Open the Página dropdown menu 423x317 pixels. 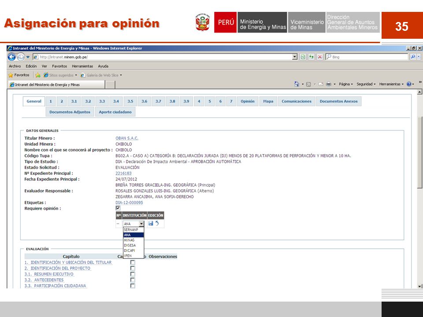click(x=346, y=84)
